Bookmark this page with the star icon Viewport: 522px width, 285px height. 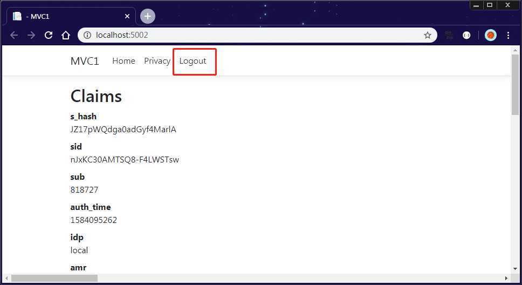click(428, 35)
